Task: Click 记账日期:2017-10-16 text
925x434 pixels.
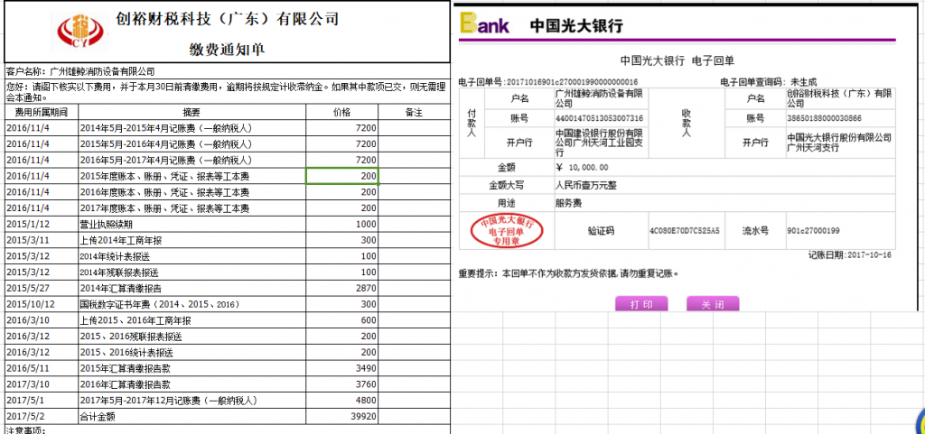Action: point(849,255)
